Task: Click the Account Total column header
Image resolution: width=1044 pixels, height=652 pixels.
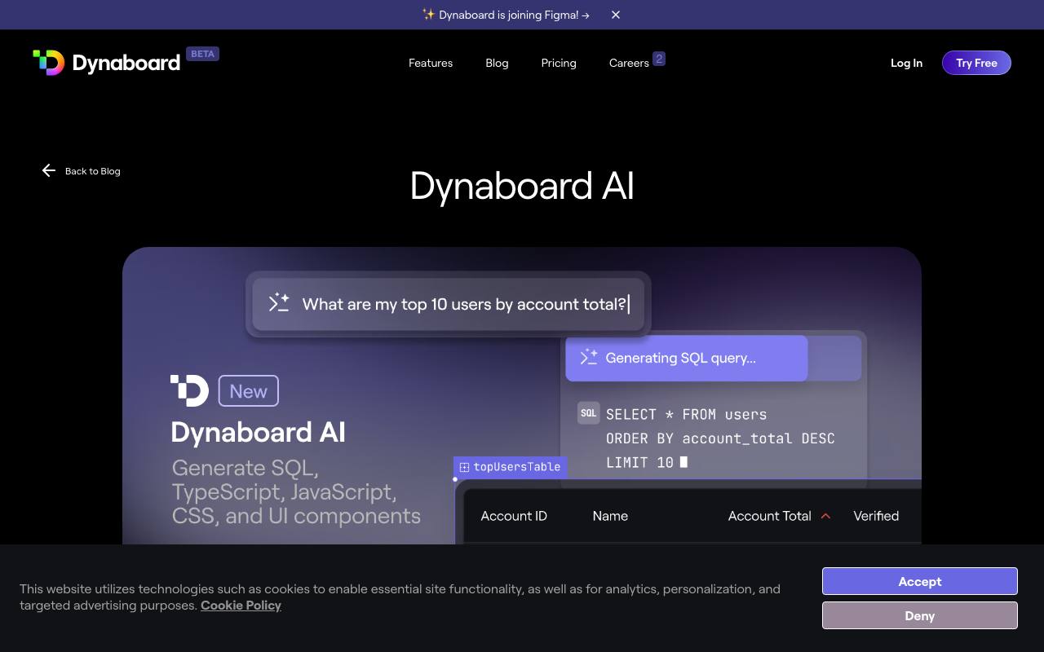Action: pos(769,516)
